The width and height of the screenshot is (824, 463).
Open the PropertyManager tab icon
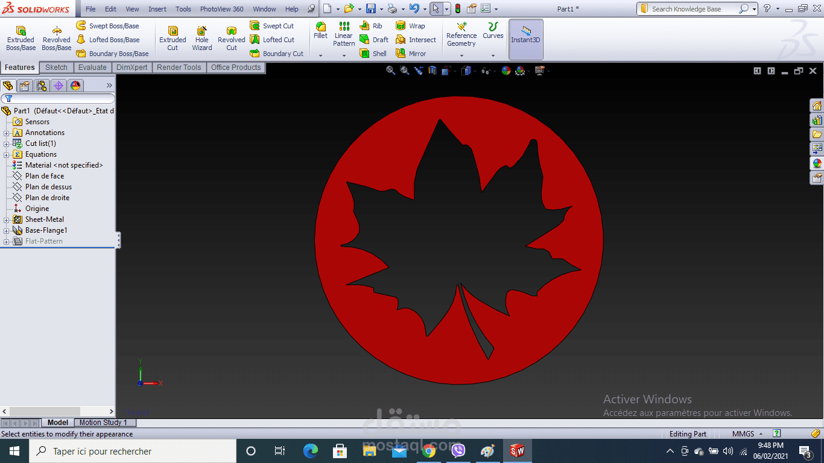[x=25, y=86]
